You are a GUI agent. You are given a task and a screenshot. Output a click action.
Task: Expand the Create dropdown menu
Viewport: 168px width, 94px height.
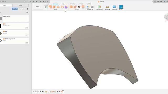(56, 10)
